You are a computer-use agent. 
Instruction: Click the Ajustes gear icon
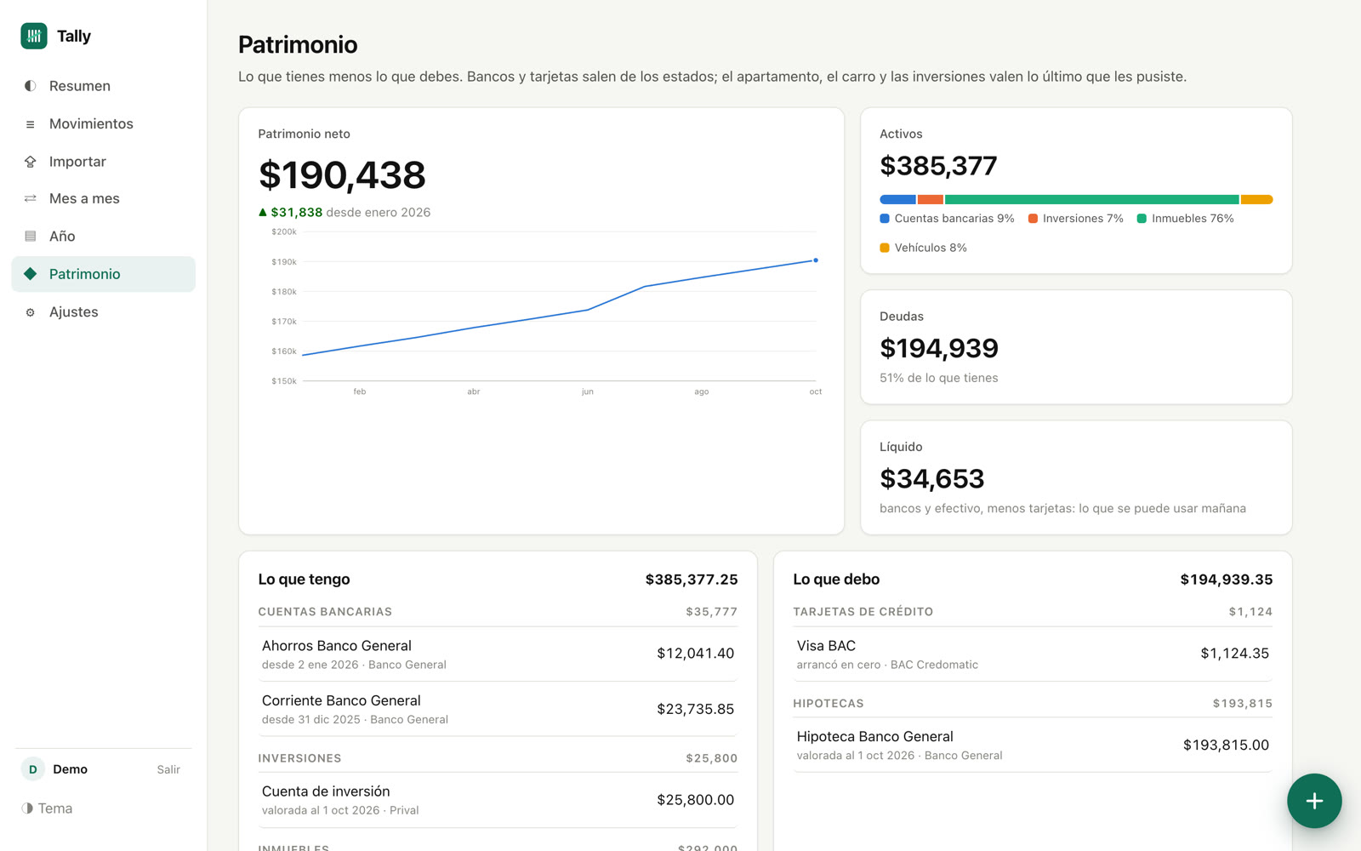pos(31,312)
